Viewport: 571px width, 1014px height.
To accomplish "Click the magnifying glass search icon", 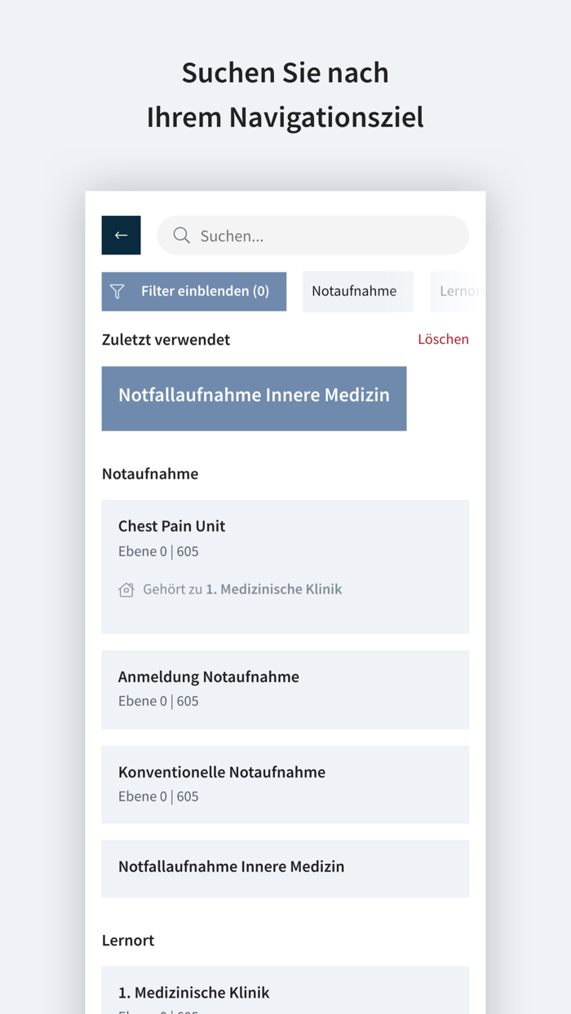I will click(x=181, y=235).
